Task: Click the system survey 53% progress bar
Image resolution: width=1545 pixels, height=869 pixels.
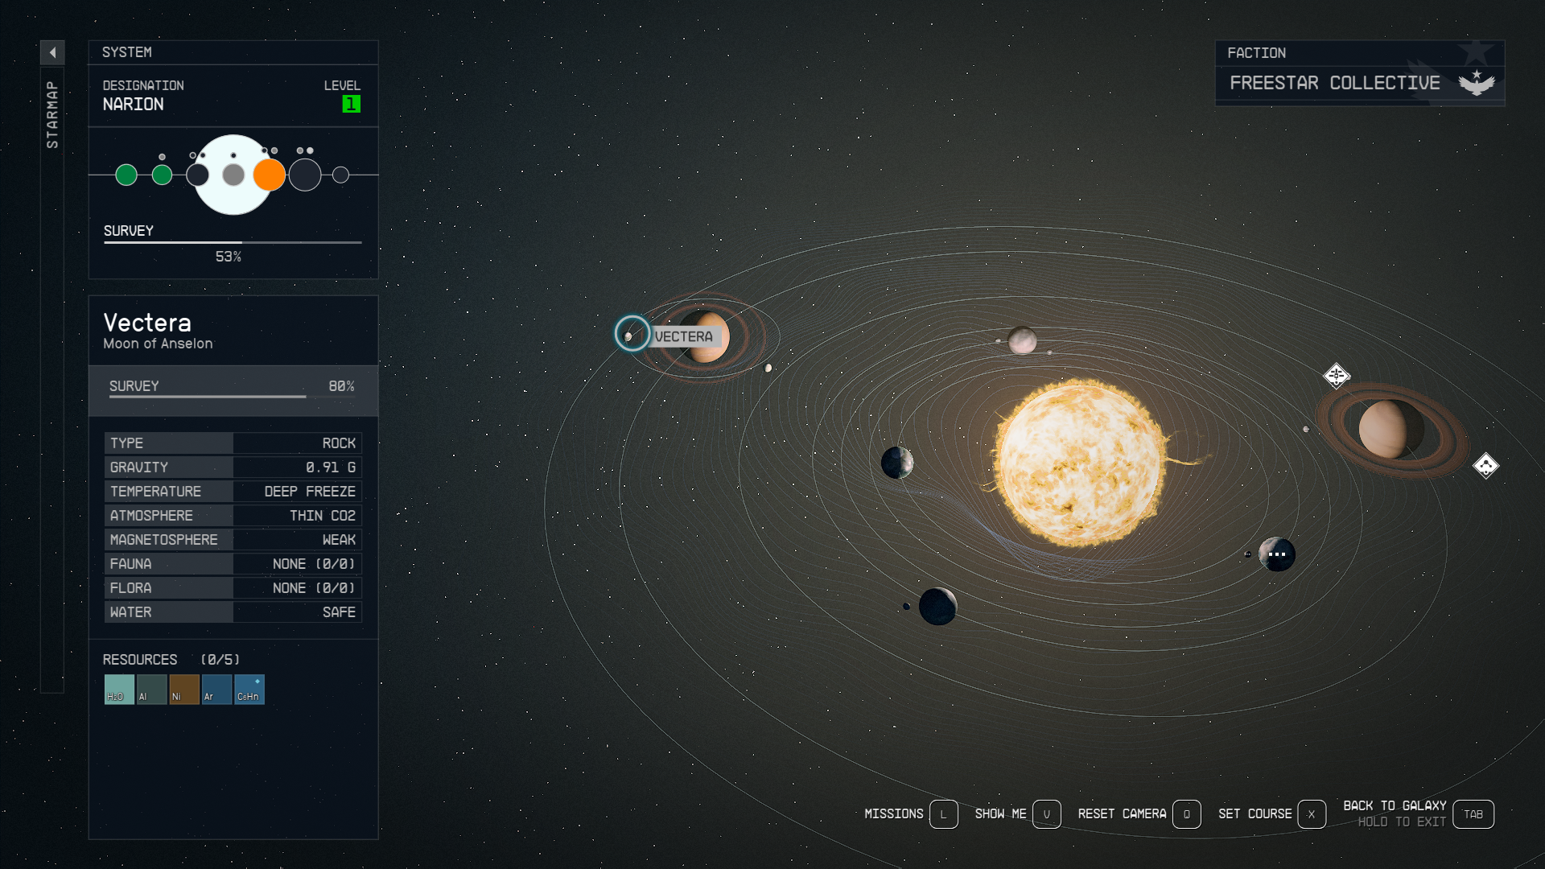Action: [x=233, y=242]
